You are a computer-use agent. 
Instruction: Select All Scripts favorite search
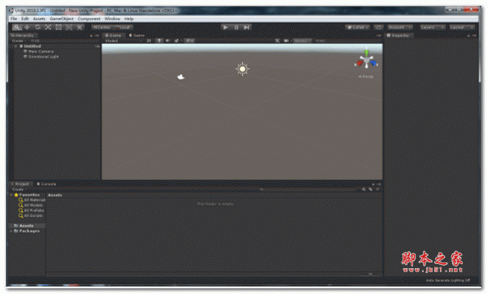(31, 215)
